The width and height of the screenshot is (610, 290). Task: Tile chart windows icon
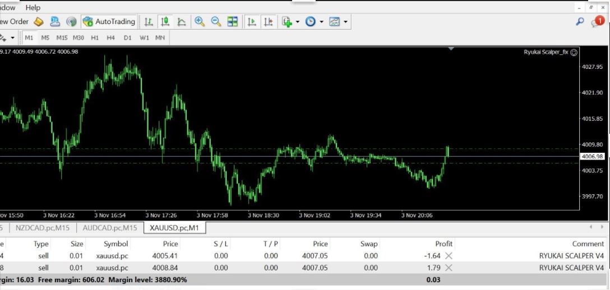[x=233, y=22]
